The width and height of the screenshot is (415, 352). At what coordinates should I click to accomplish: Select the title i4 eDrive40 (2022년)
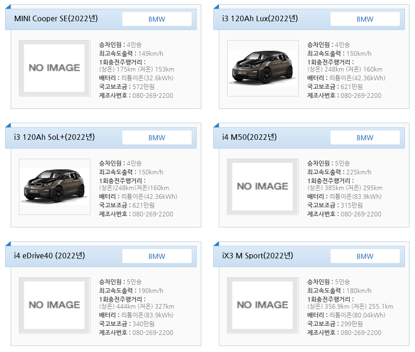49,256
